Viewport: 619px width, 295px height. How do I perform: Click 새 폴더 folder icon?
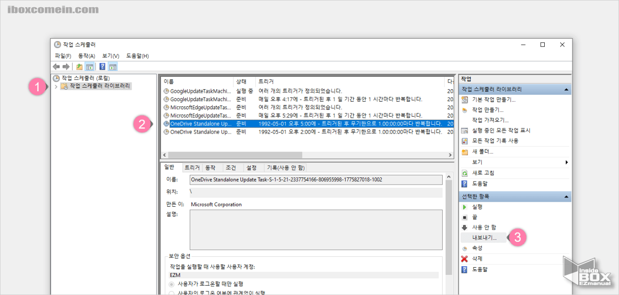465,152
